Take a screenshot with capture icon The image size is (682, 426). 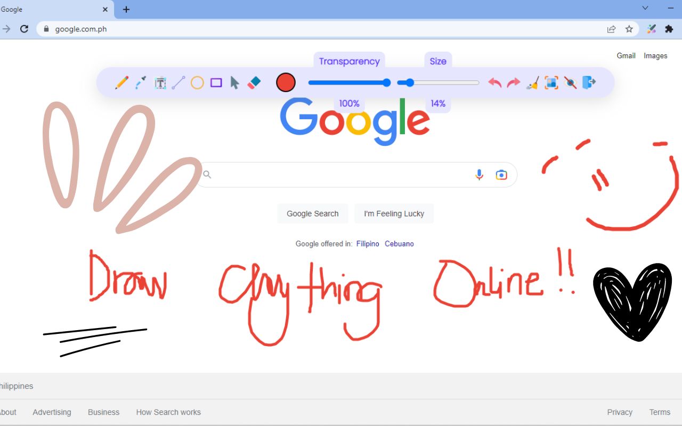(x=551, y=83)
